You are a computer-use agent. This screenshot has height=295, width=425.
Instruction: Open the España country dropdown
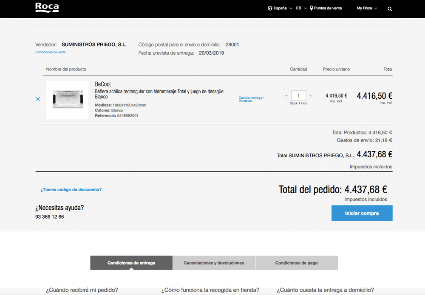point(280,8)
